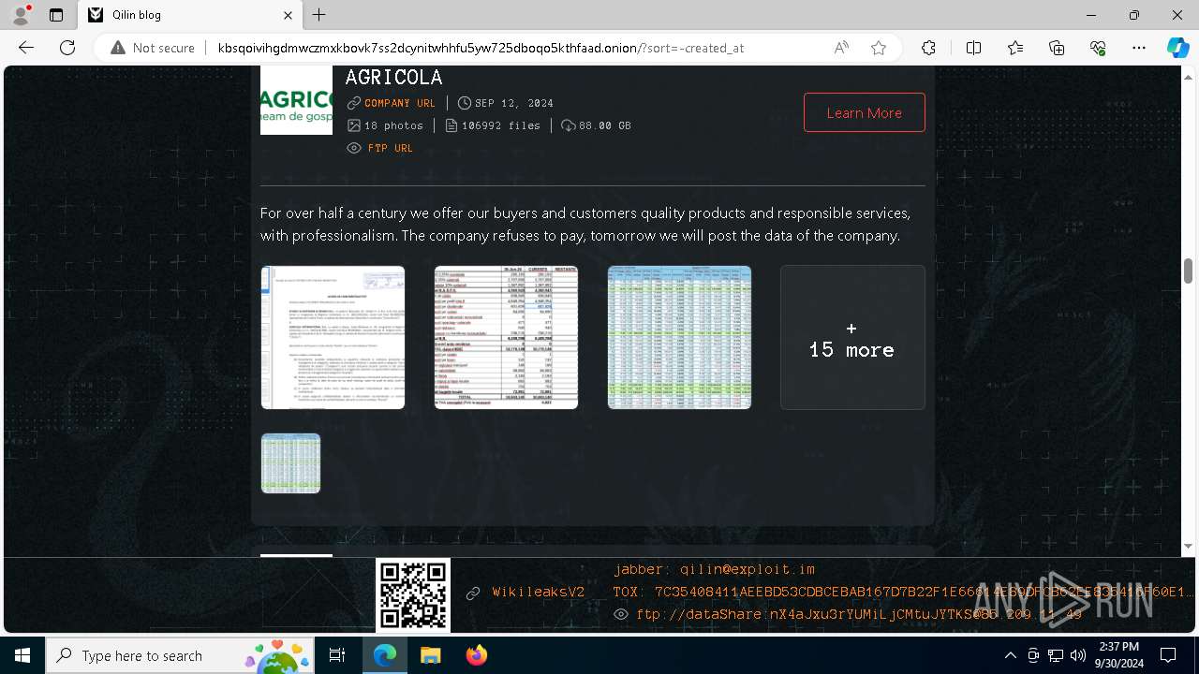This screenshot has width=1199, height=674.
Task: Open the FTP URL link
Action: 391,148
